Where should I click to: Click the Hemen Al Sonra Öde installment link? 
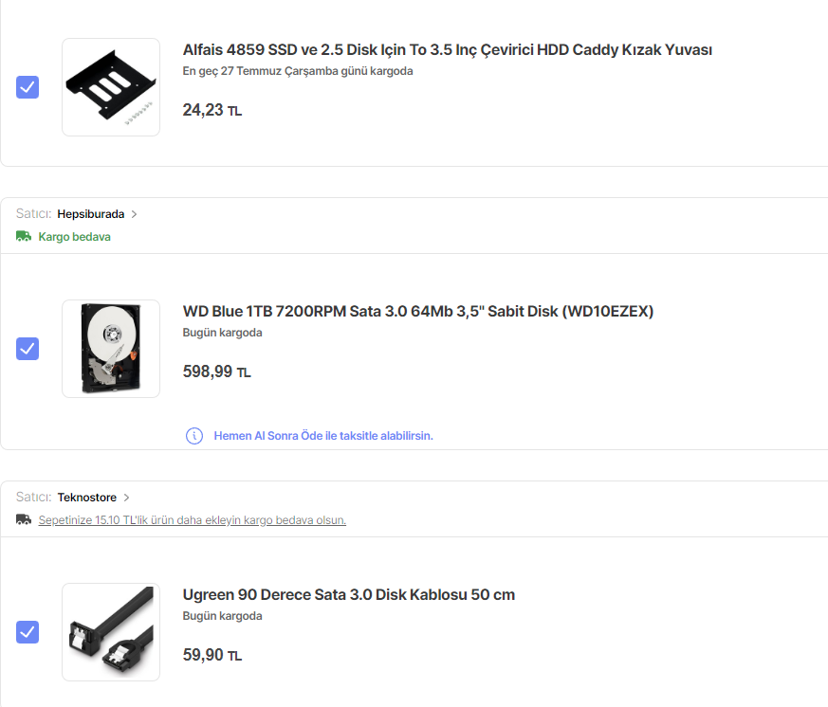[x=323, y=436]
